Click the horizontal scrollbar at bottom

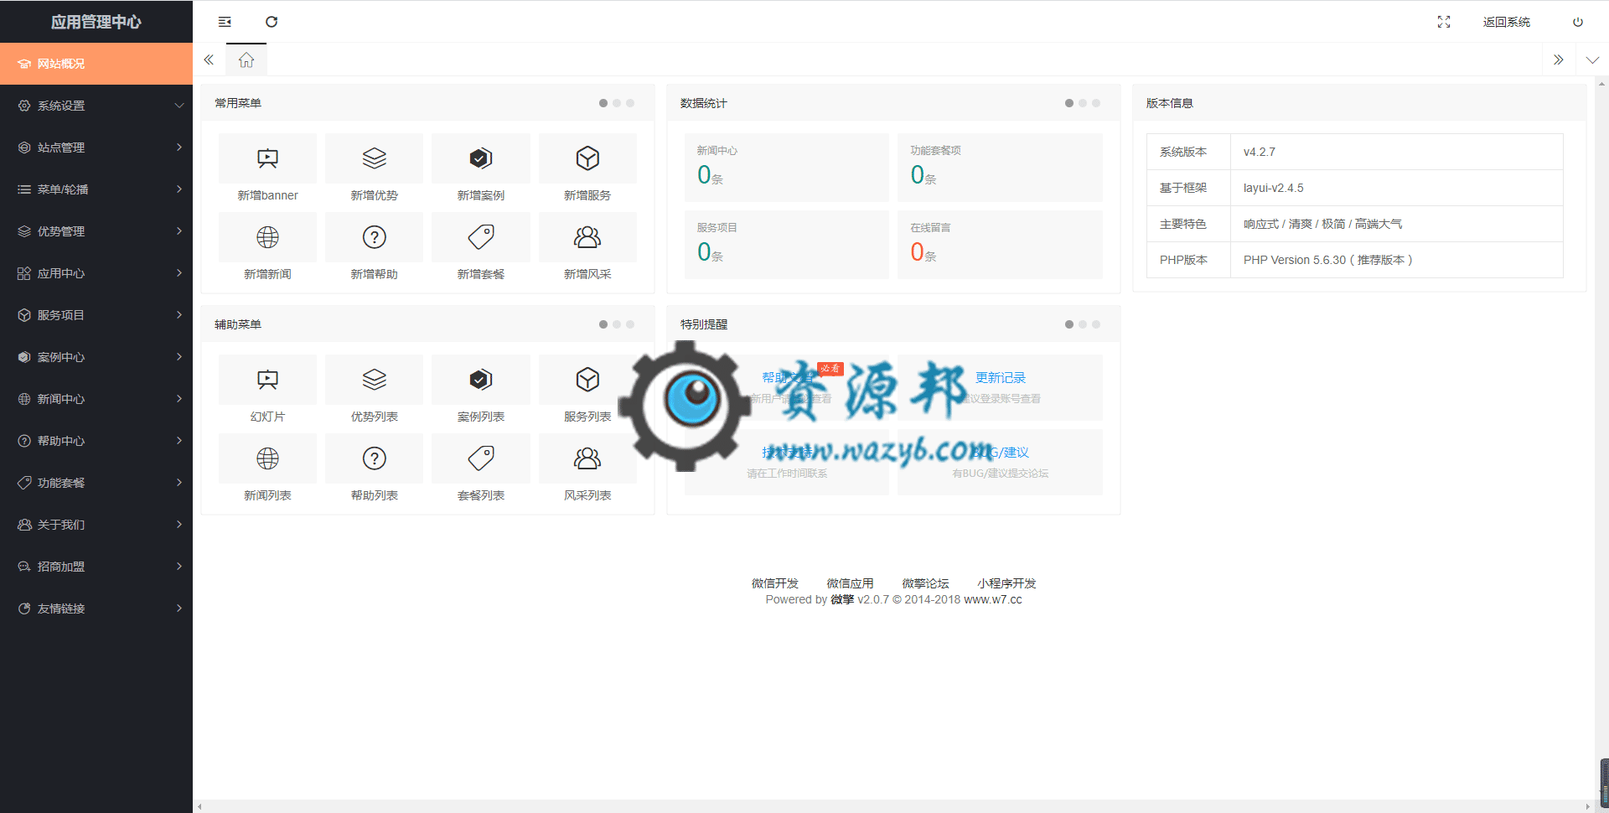click(x=893, y=806)
